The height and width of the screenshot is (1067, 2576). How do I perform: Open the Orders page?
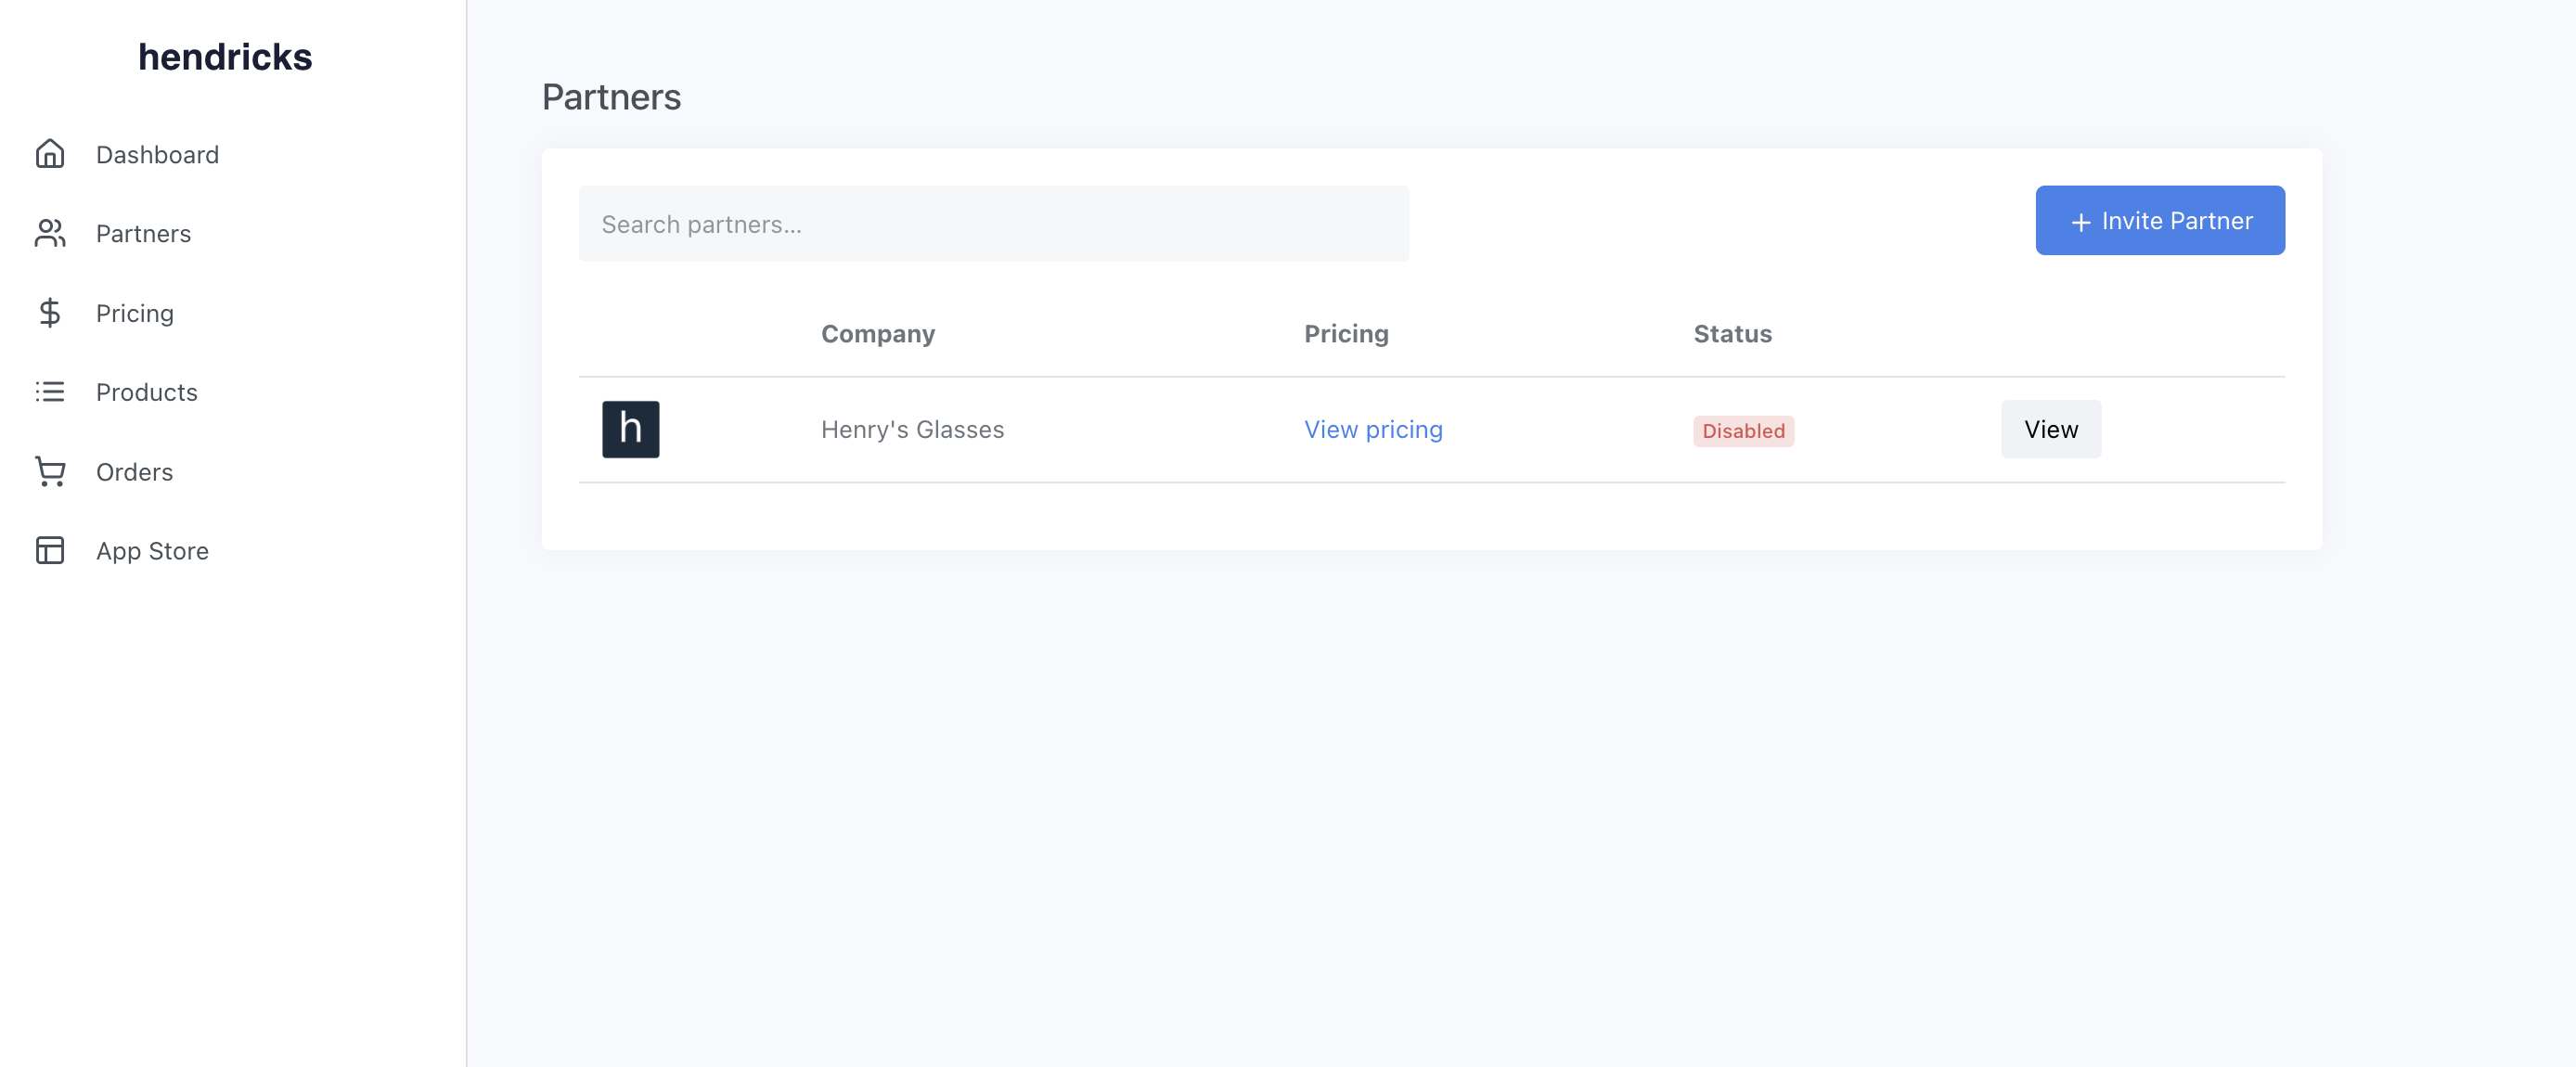point(134,472)
